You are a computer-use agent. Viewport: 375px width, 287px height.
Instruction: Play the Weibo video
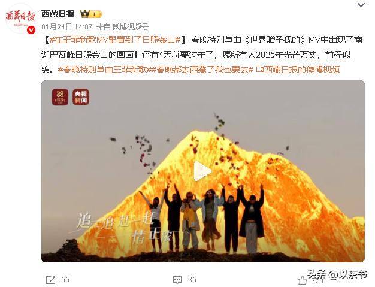point(202,171)
